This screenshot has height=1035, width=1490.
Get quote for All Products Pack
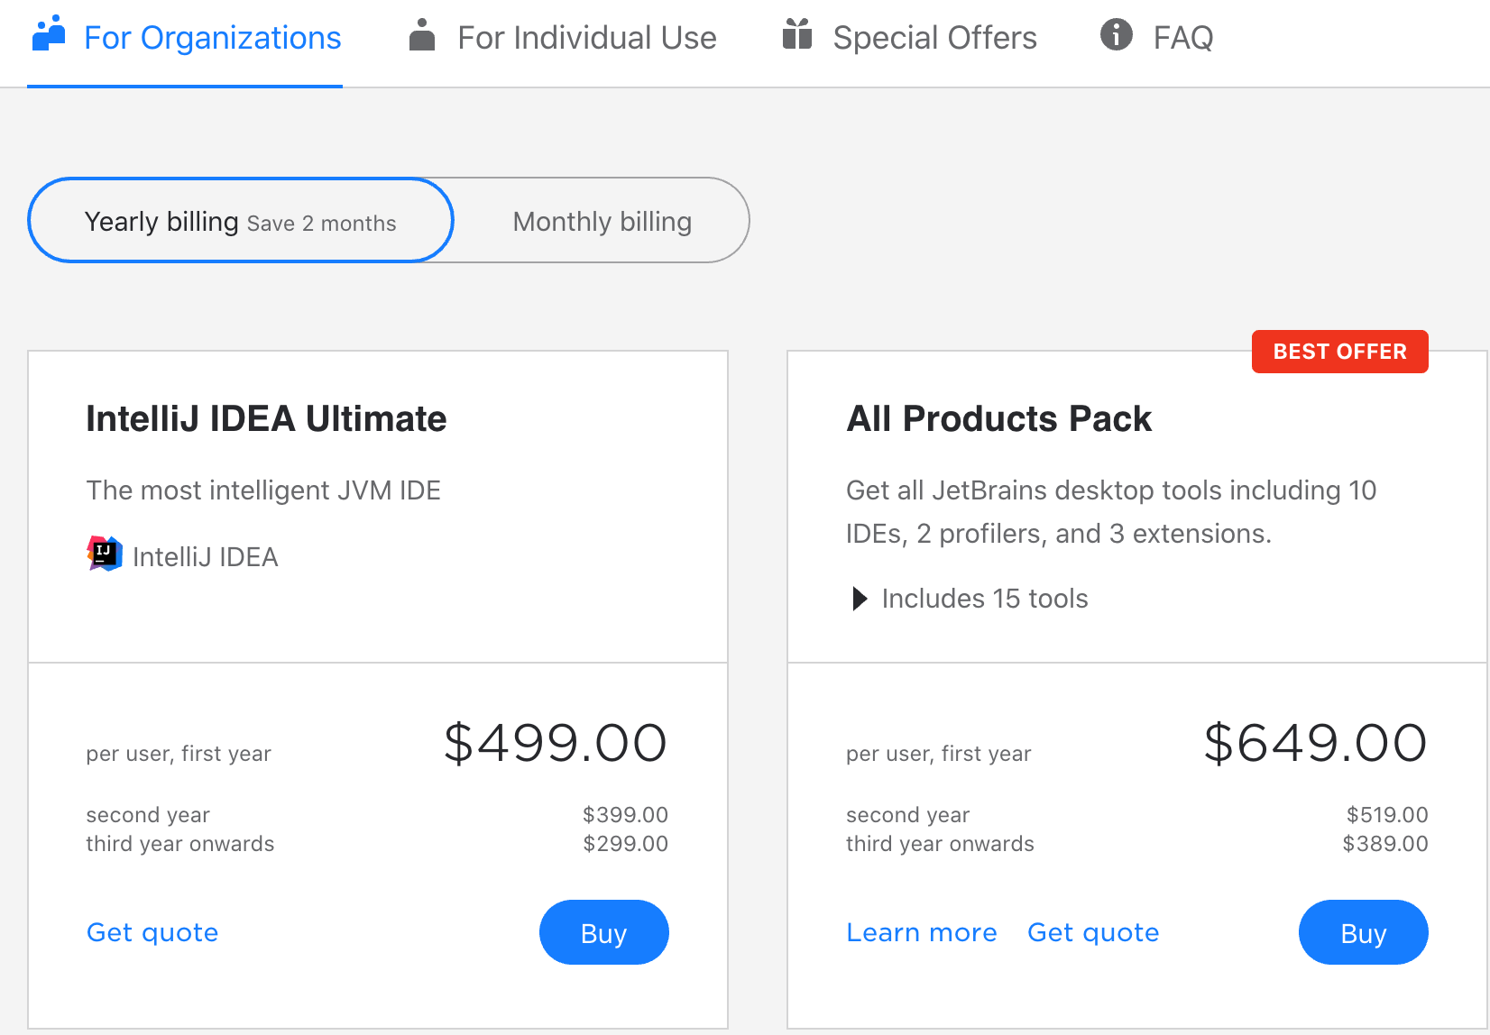[x=1093, y=932]
